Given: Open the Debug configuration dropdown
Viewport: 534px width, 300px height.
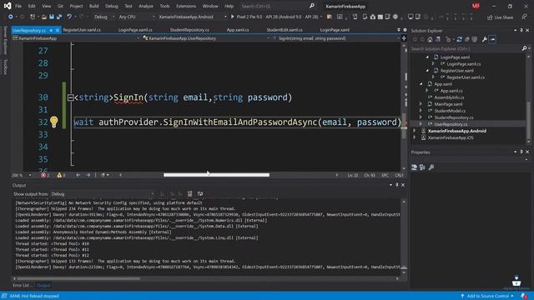Looking at the screenshot, I should pos(103,17).
